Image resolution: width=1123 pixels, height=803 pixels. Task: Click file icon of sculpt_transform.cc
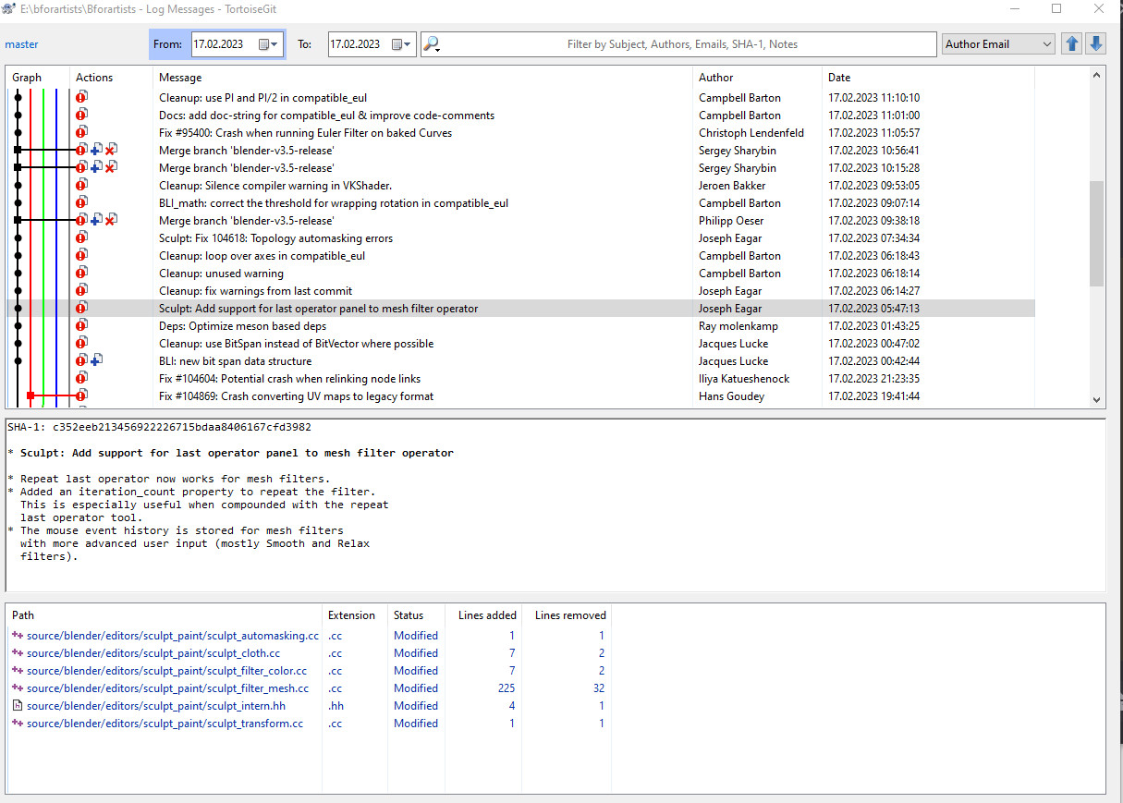(x=18, y=724)
